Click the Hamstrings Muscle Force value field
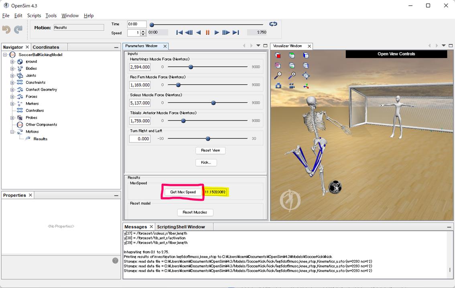 click(140, 67)
